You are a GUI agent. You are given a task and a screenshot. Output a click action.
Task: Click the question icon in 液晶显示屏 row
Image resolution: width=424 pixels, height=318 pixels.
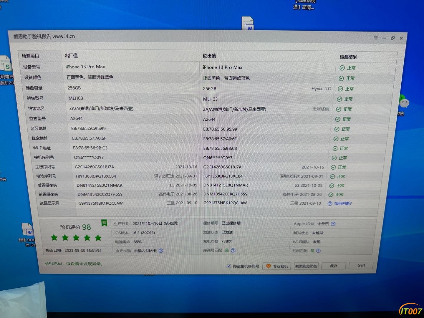pos(330,203)
